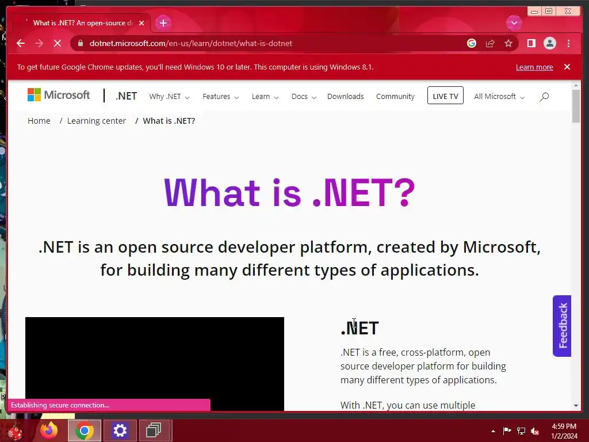Open the Google icon in address bar
The height and width of the screenshot is (442, 589).
click(x=472, y=43)
